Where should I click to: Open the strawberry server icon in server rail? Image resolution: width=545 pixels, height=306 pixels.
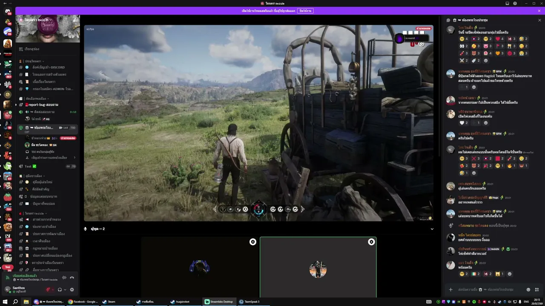click(x=8, y=197)
